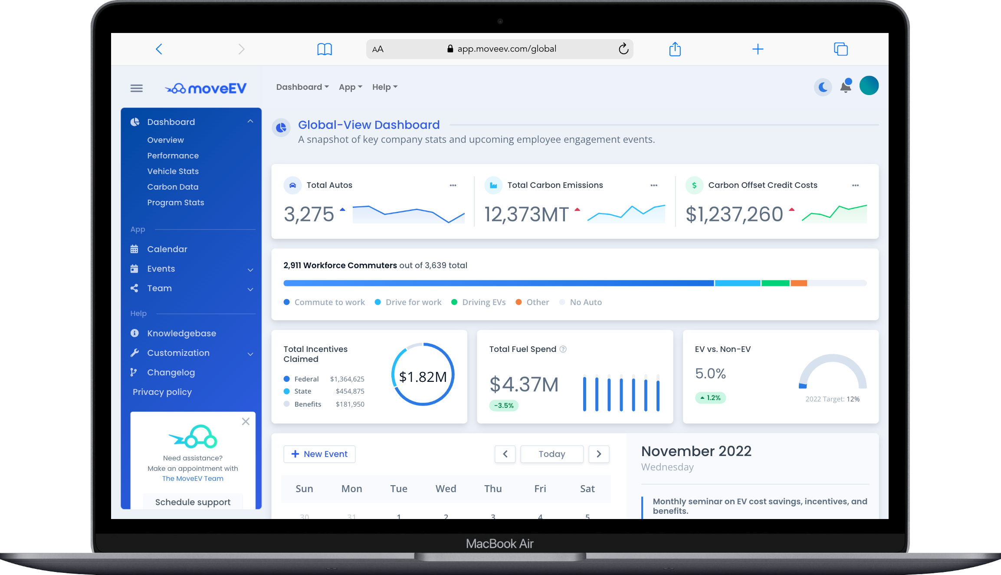Screen dimensions: 1001x575
Task: Click the hamburger menu icon
Action: (136, 88)
